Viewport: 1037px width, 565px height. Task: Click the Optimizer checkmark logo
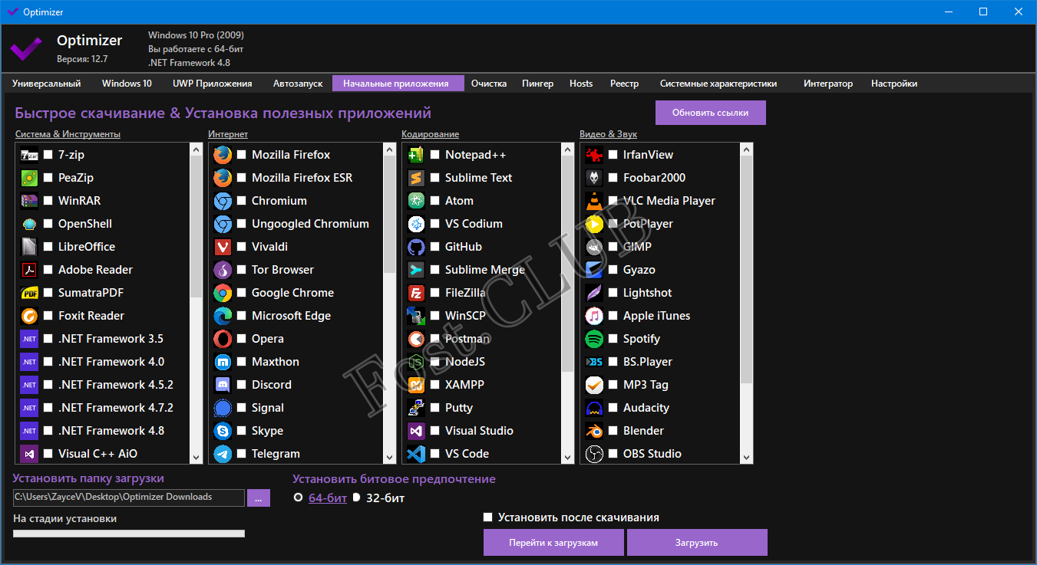[25, 48]
